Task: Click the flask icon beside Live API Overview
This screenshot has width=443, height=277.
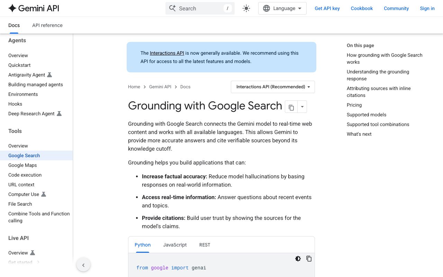Action: 33,253
